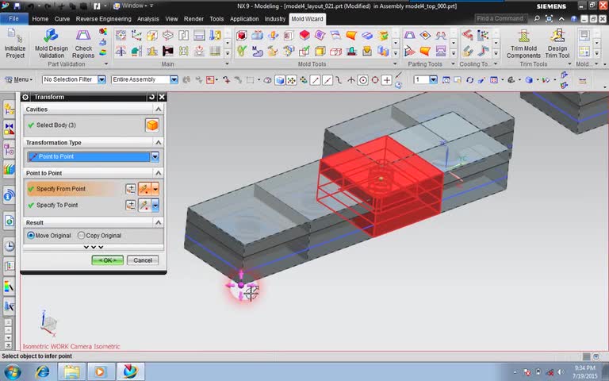Image resolution: width=609 pixels, height=381 pixels.
Task: Open the Check Regions tool
Action: [83, 37]
